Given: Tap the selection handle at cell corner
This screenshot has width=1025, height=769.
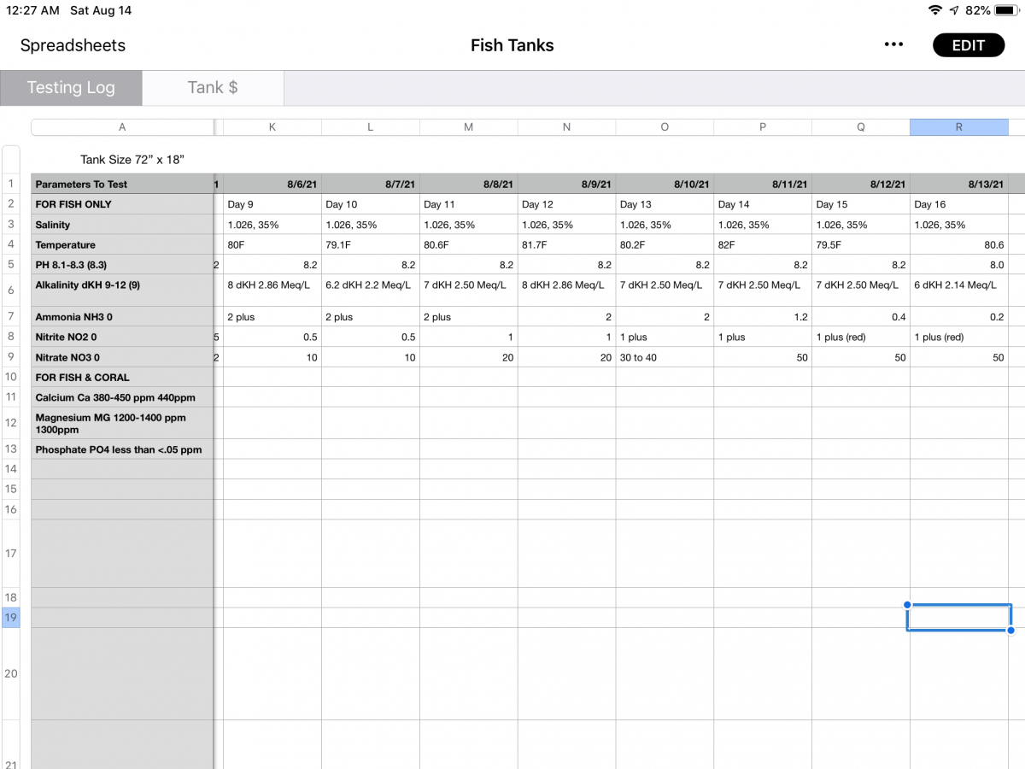Looking at the screenshot, I should click(x=1011, y=631).
